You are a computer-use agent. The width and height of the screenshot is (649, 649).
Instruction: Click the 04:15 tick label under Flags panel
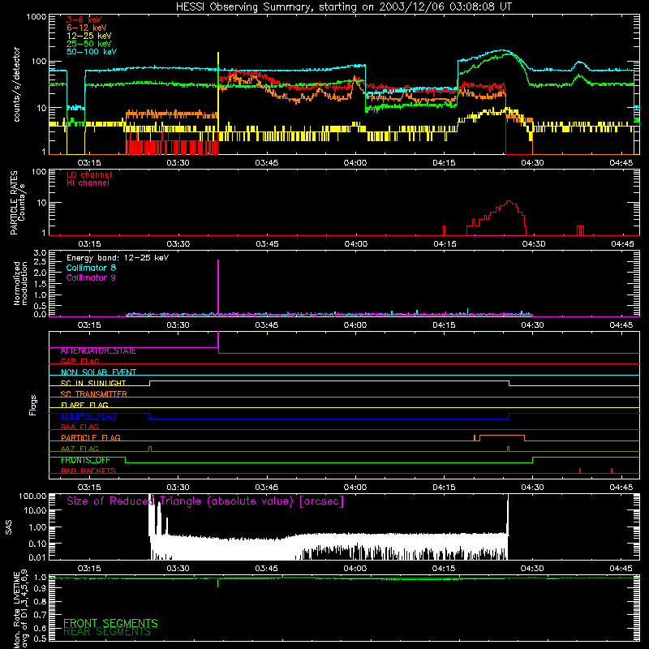pyautogui.click(x=444, y=488)
